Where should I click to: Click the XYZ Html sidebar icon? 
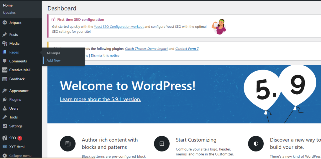[4, 147]
